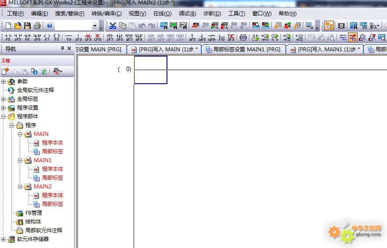Switch to [PRG]写入 MAIN (1)步 tab
387x248 pixels.
pos(164,50)
